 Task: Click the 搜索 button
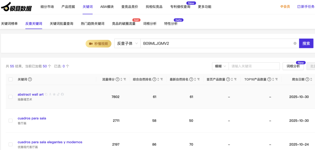point(306,43)
